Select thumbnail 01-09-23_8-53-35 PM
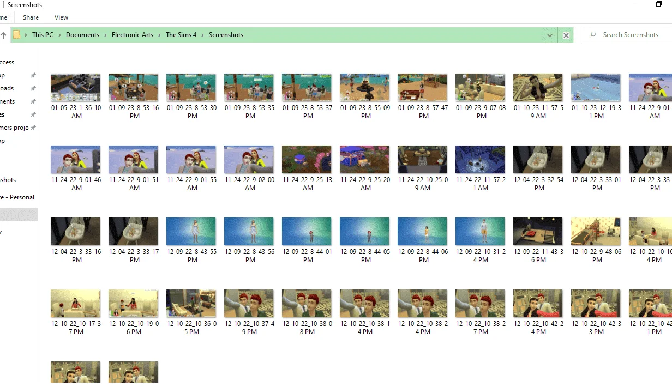672x387 pixels. 249,88
